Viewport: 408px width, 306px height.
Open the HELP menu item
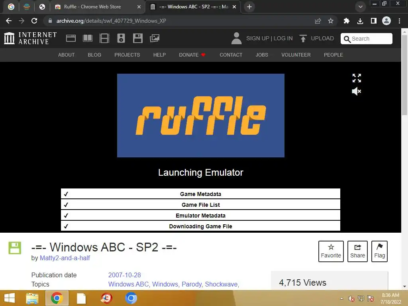point(159,55)
